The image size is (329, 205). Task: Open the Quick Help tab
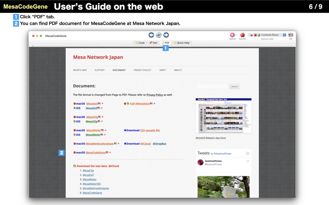[181, 43]
